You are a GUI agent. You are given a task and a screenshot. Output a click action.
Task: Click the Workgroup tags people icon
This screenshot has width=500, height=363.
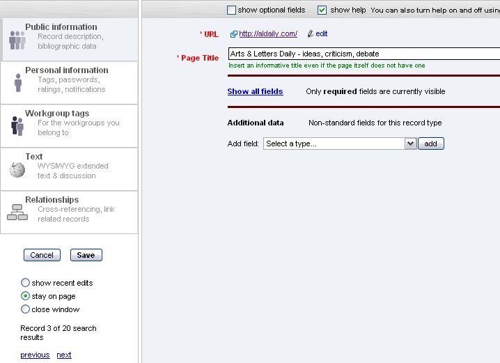(x=17, y=126)
